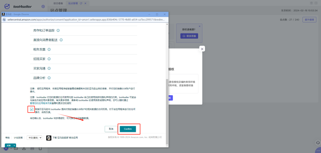Click the 库存和订单追踪 permission row text

tap(44, 30)
